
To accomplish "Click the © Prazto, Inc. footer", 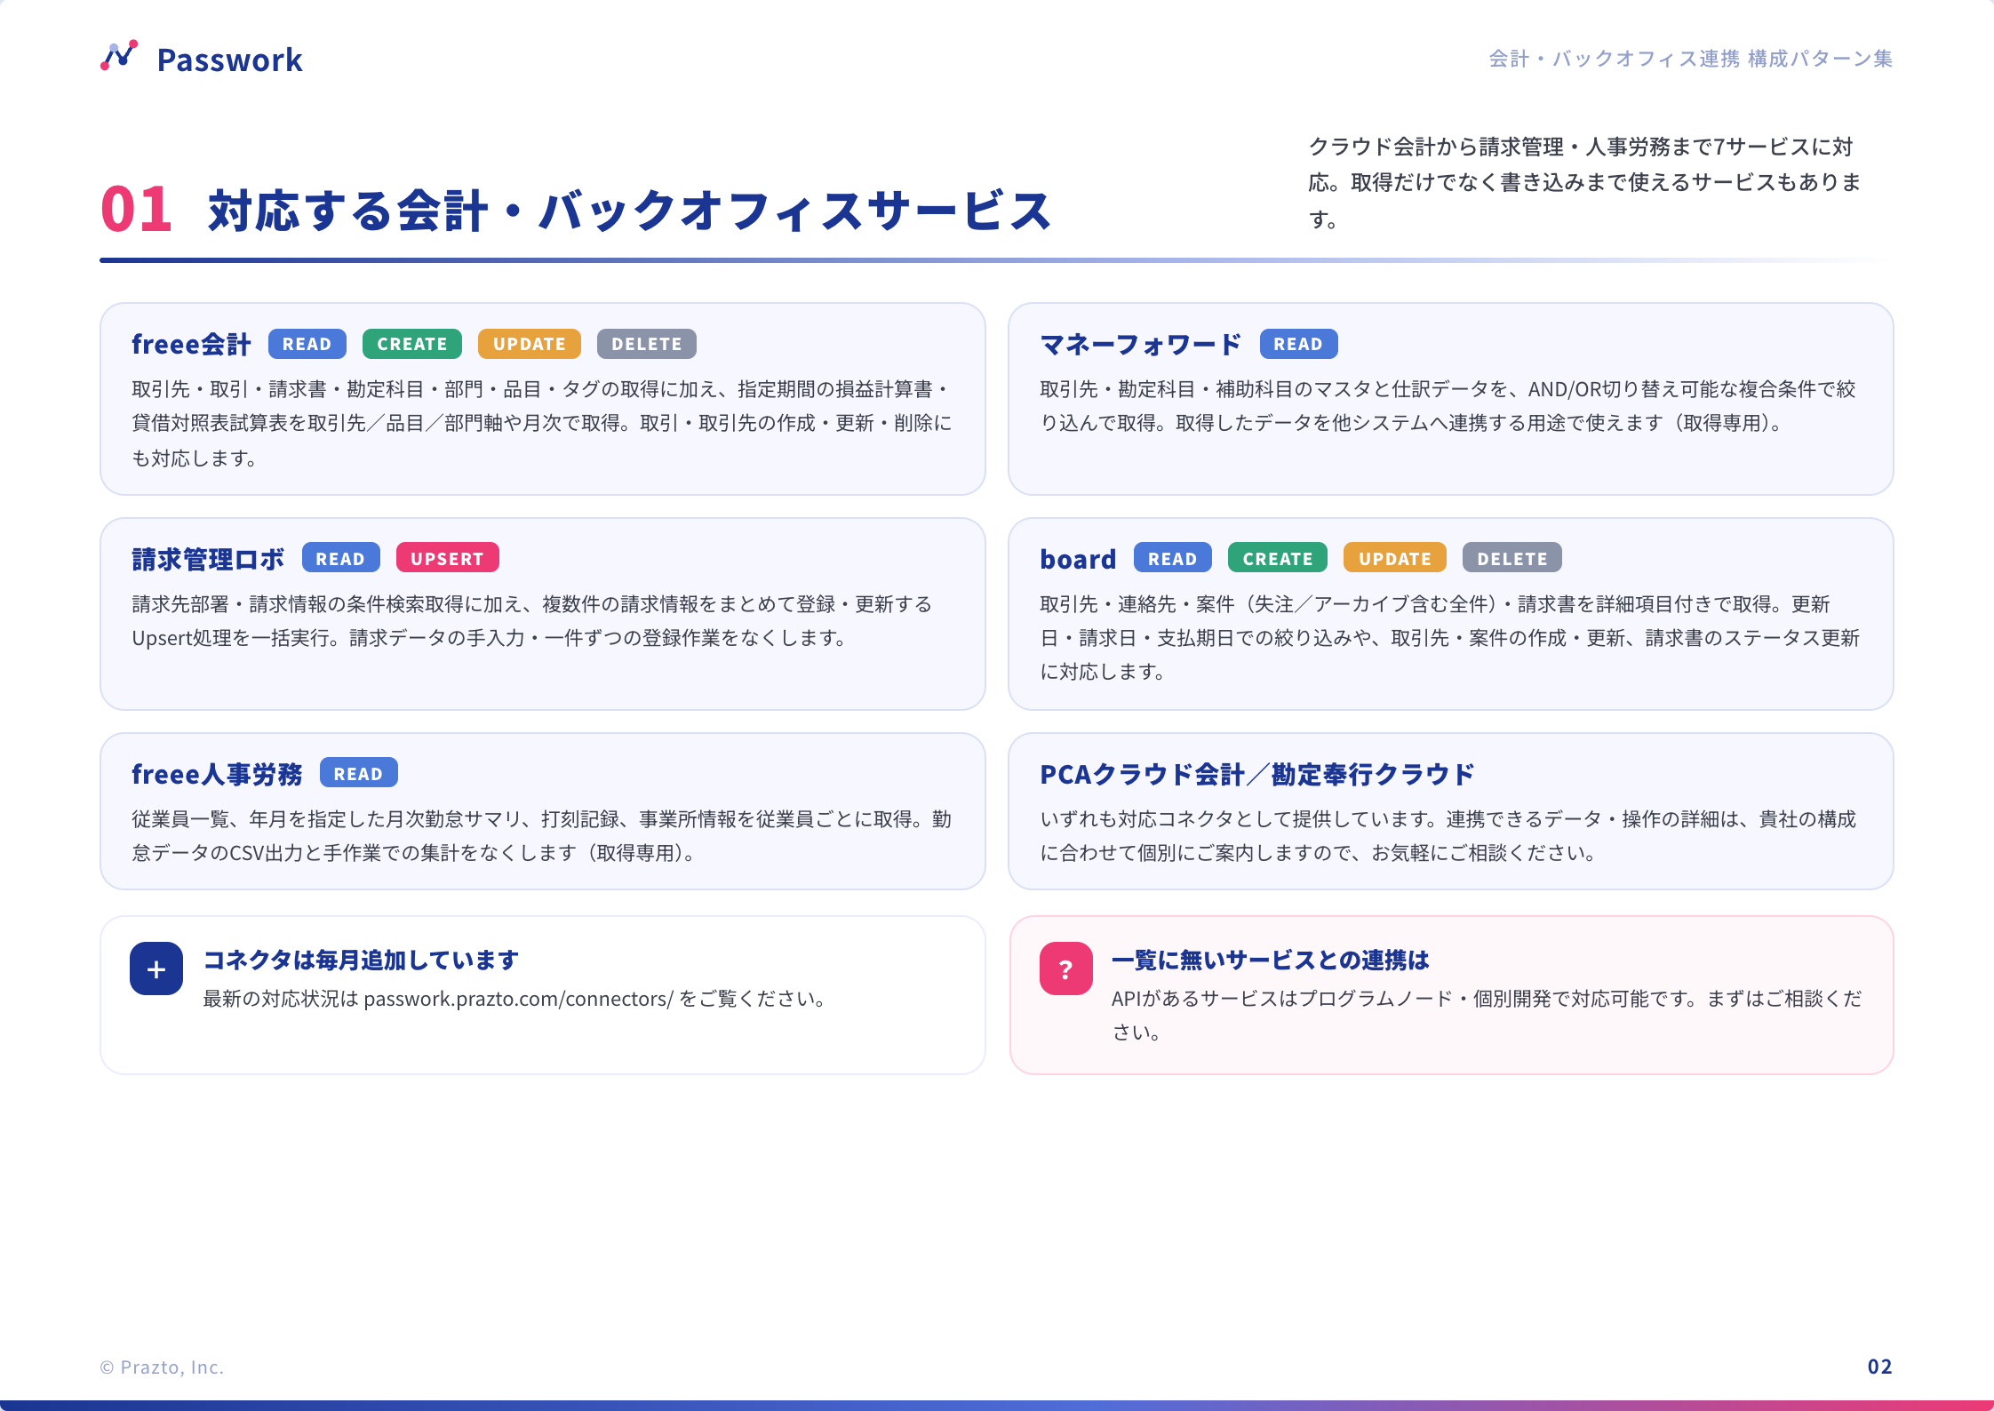I will (162, 1367).
